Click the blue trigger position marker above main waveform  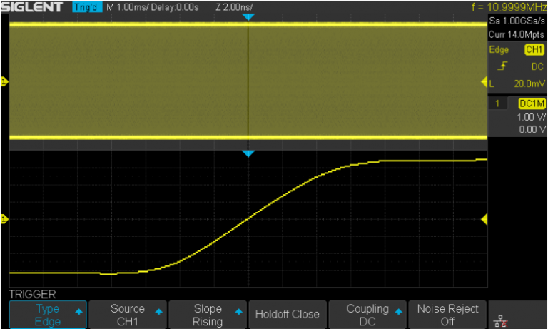(x=248, y=16)
